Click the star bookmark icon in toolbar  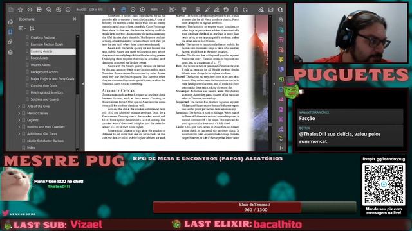(20, 10)
